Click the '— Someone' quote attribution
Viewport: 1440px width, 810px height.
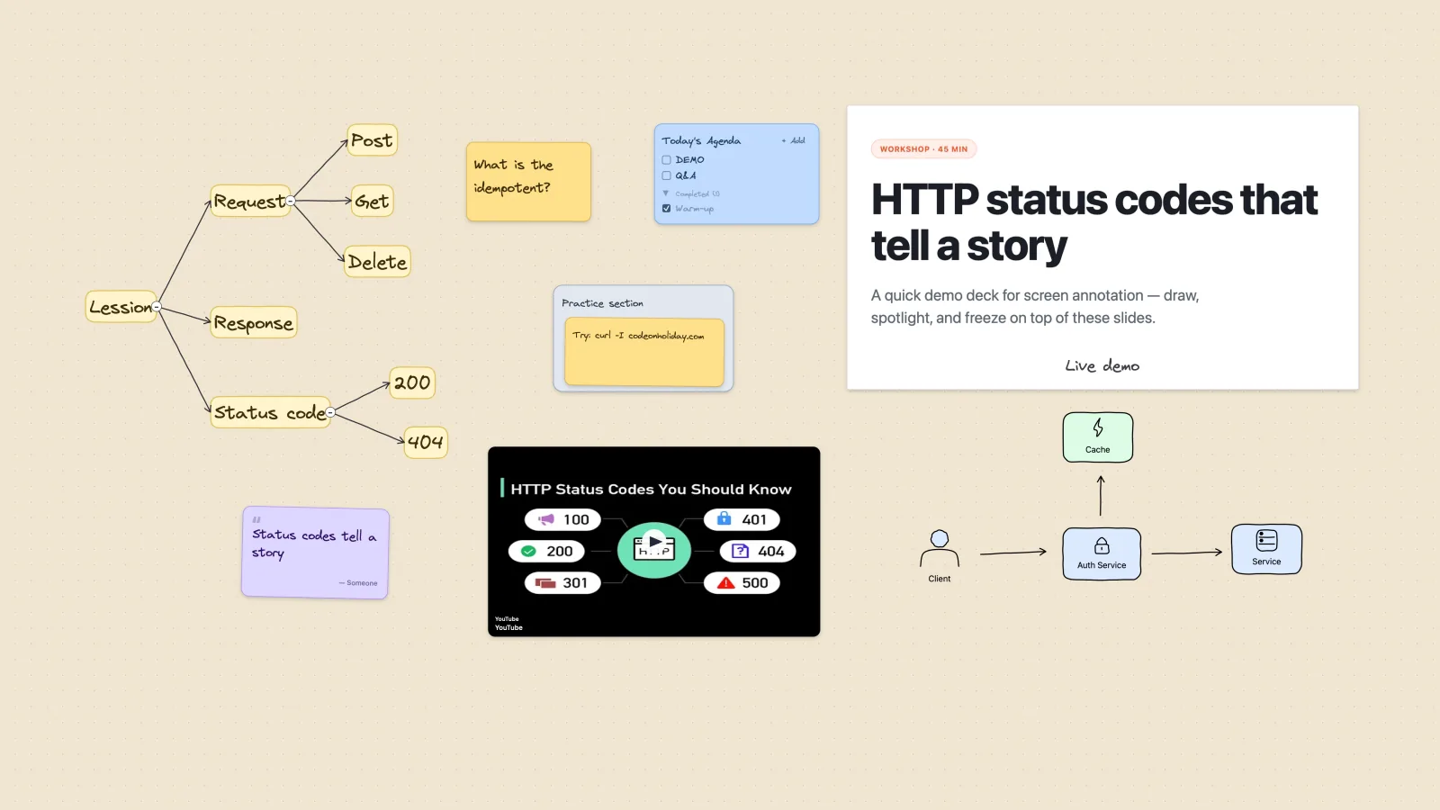[x=358, y=583]
